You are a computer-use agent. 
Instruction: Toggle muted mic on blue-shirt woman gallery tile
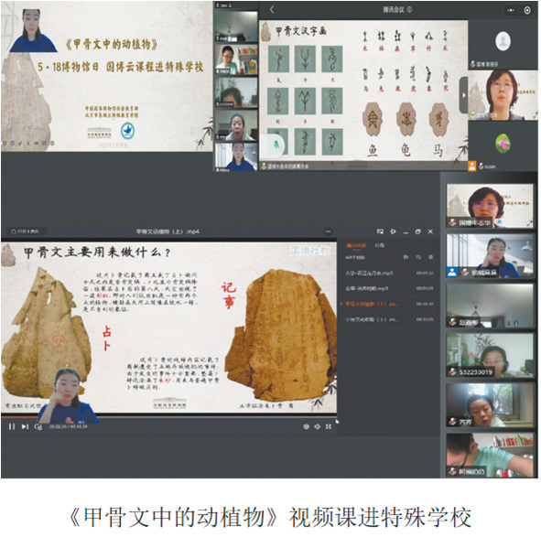[x=464, y=273]
